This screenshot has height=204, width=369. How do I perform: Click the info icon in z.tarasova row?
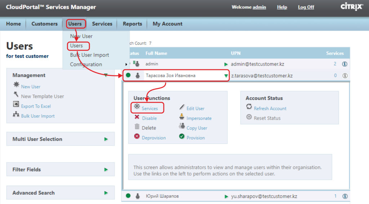click(345, 76)
